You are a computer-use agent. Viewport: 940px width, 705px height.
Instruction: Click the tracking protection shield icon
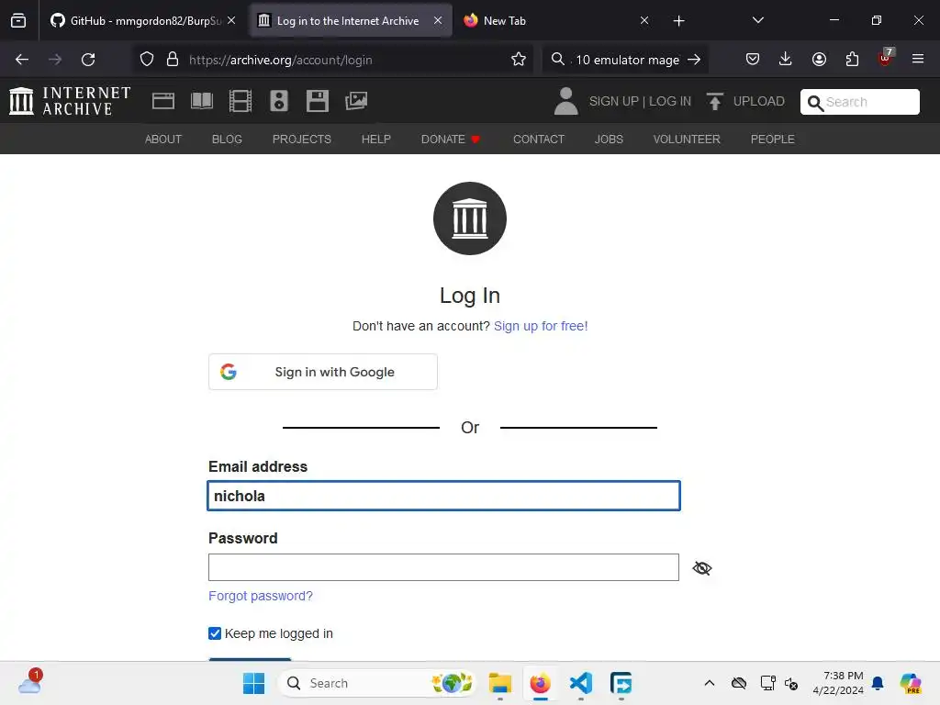coord(147,60)
